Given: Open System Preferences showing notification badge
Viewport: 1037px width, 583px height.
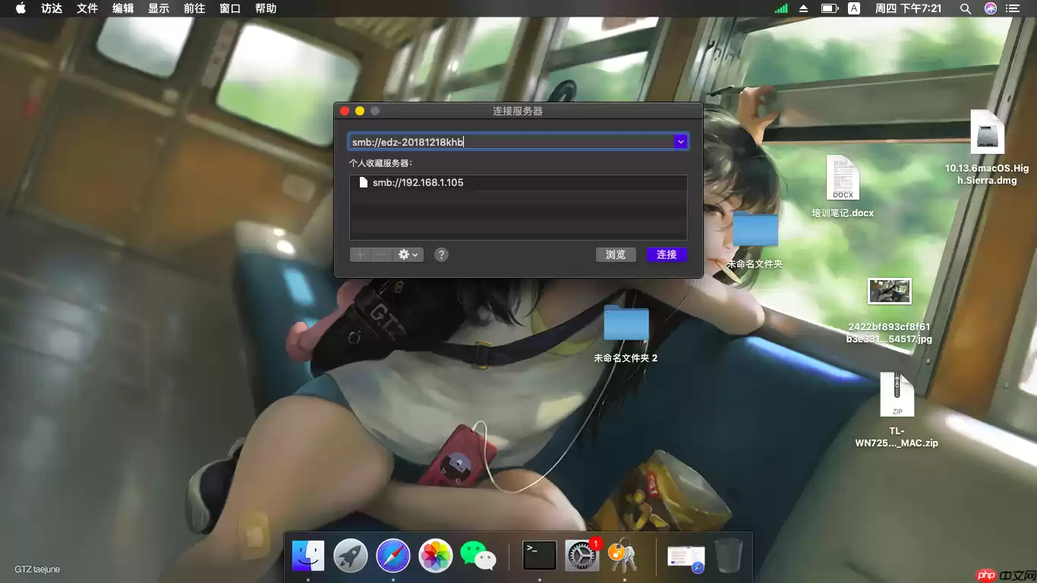Looking at the screenshot, I should pos(581,556).
